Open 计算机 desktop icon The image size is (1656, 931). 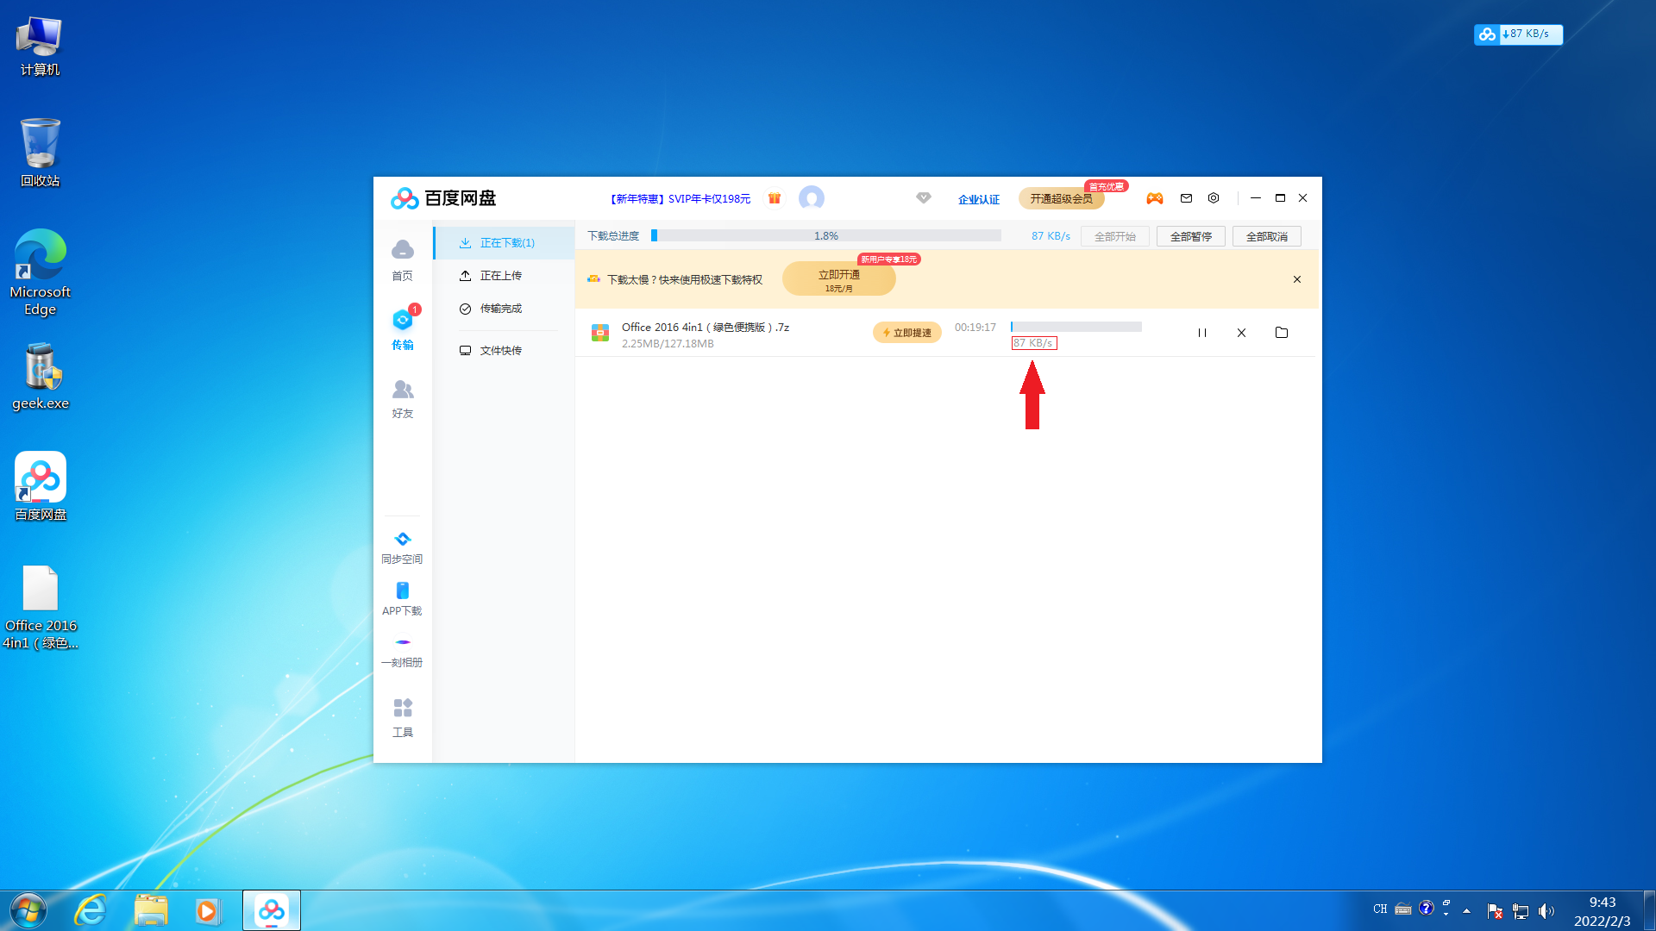40,46
